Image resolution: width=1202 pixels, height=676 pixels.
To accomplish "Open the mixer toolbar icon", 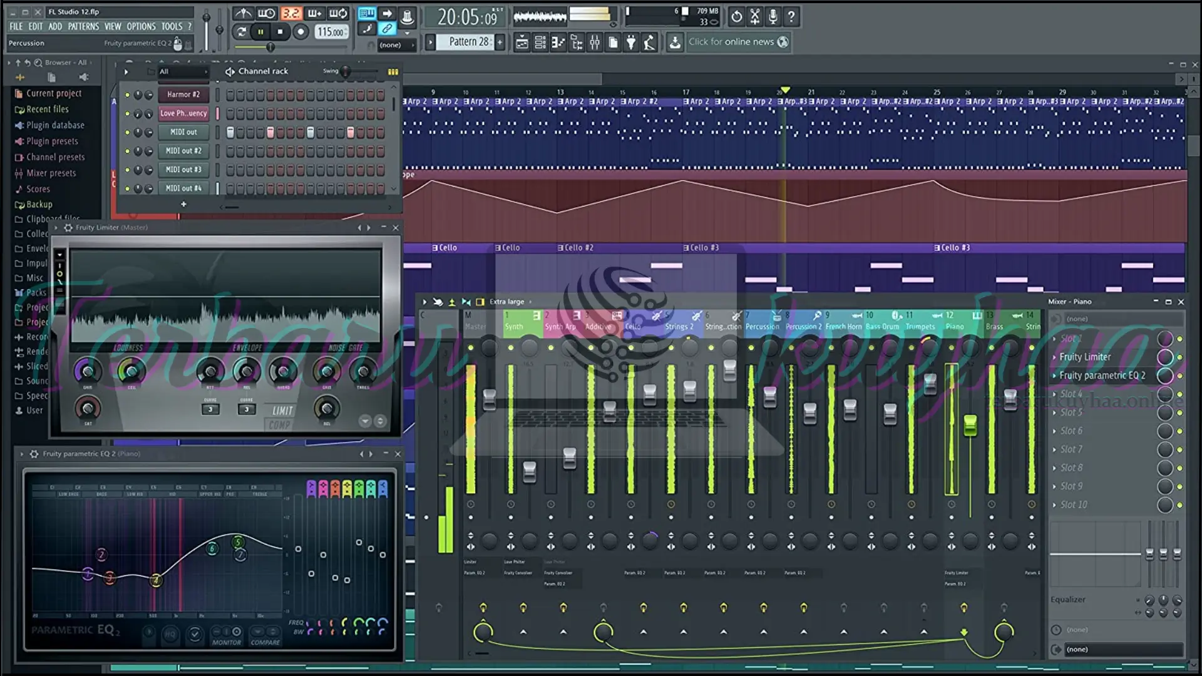I will pyautogui.click(x=595, y=43).
